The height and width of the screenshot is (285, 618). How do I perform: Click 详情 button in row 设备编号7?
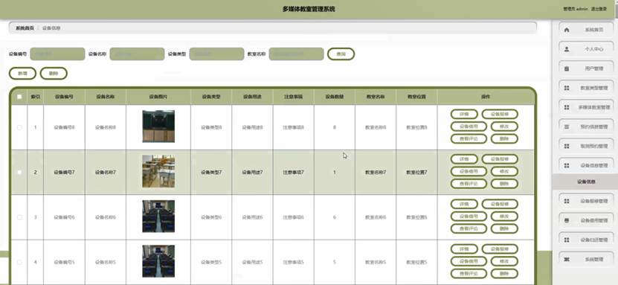464,159
